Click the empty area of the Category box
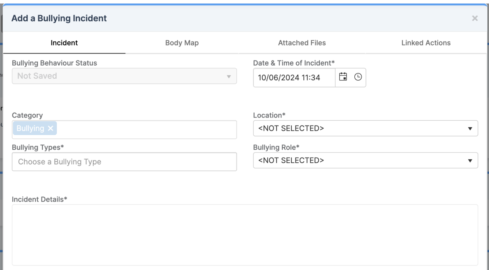Image resolution: width=489 pixels, height=270 pixels. point(146,130)
